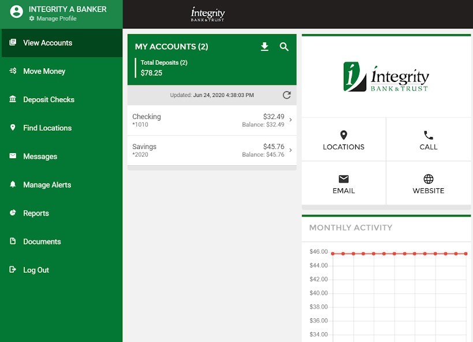
Task: Click the $40.00 axis label
Action: 319,293
